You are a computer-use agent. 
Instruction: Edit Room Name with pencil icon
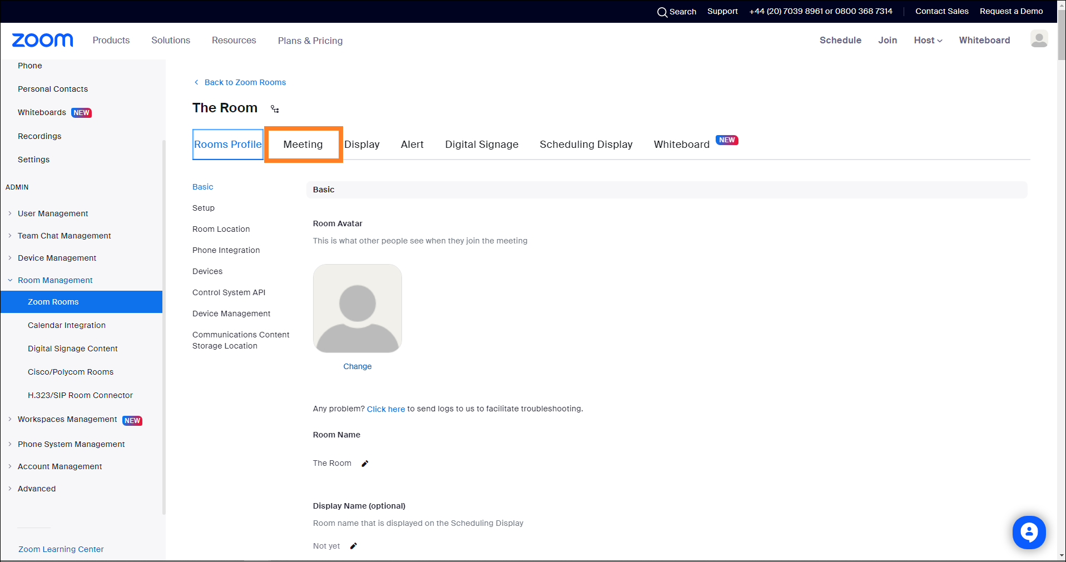click(x=365, y=464)
